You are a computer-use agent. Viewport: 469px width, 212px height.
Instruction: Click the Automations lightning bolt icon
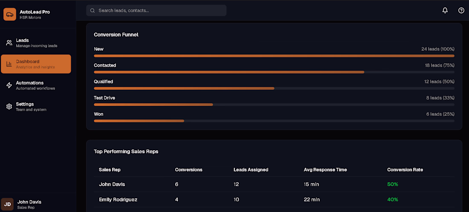point(9,85)
